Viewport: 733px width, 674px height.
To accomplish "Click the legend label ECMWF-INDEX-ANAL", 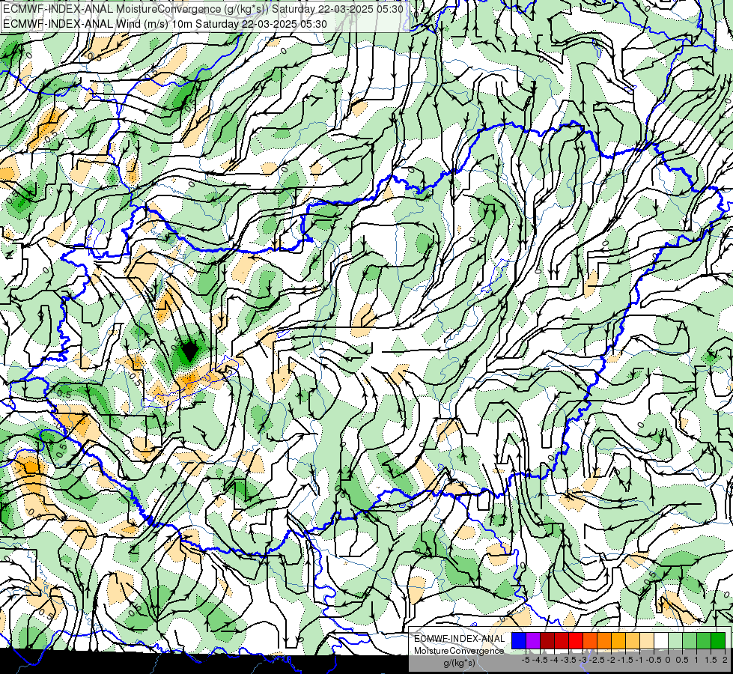I will (459, 639).
